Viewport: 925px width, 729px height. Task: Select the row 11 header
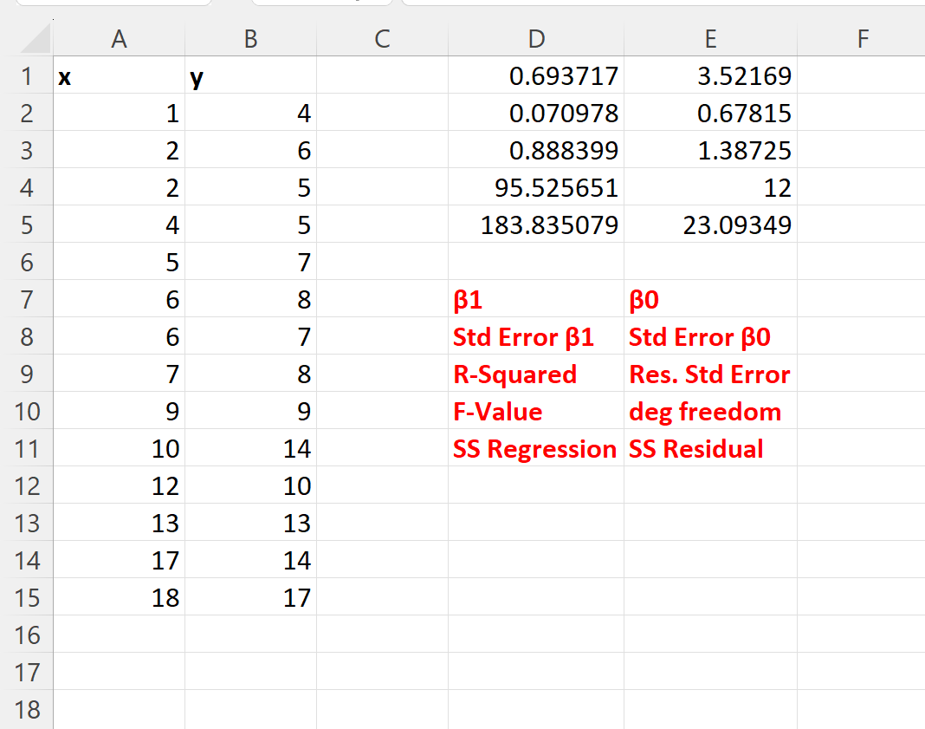tap(27, 449)
